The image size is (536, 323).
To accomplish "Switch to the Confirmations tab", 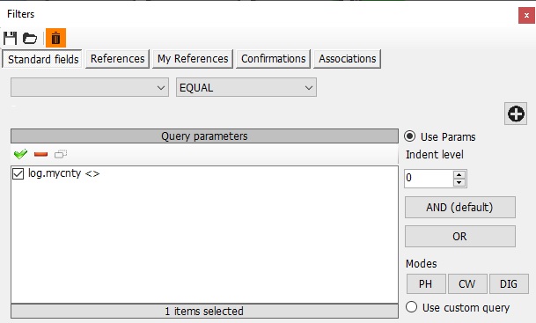I will (x=273, y=59).
